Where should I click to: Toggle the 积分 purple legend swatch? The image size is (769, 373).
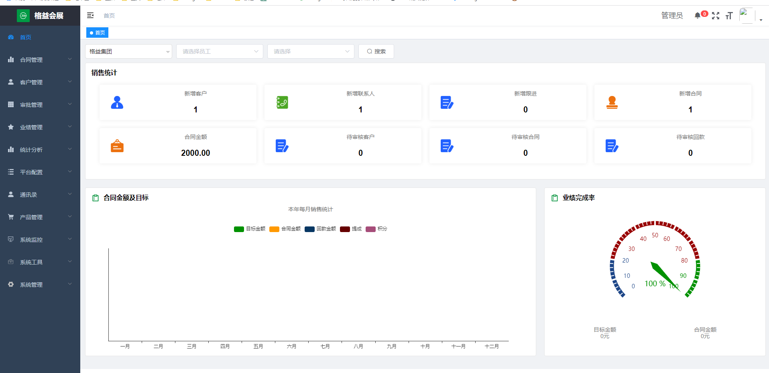coord(370,229)
